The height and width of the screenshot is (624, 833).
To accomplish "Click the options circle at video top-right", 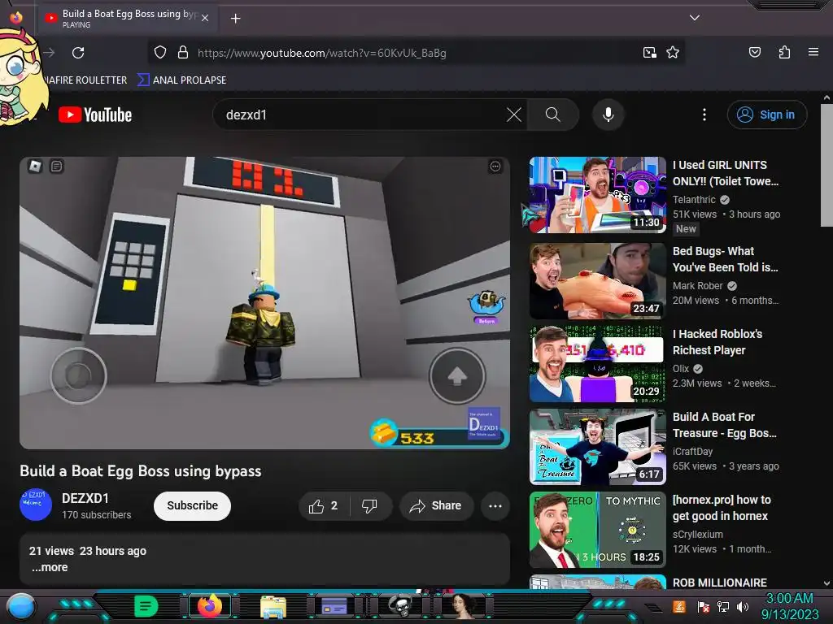I will [x=495, y=167].
